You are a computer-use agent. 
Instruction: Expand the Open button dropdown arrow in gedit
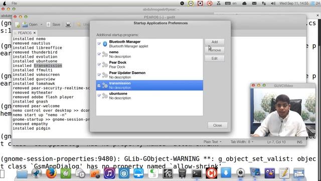41,25
